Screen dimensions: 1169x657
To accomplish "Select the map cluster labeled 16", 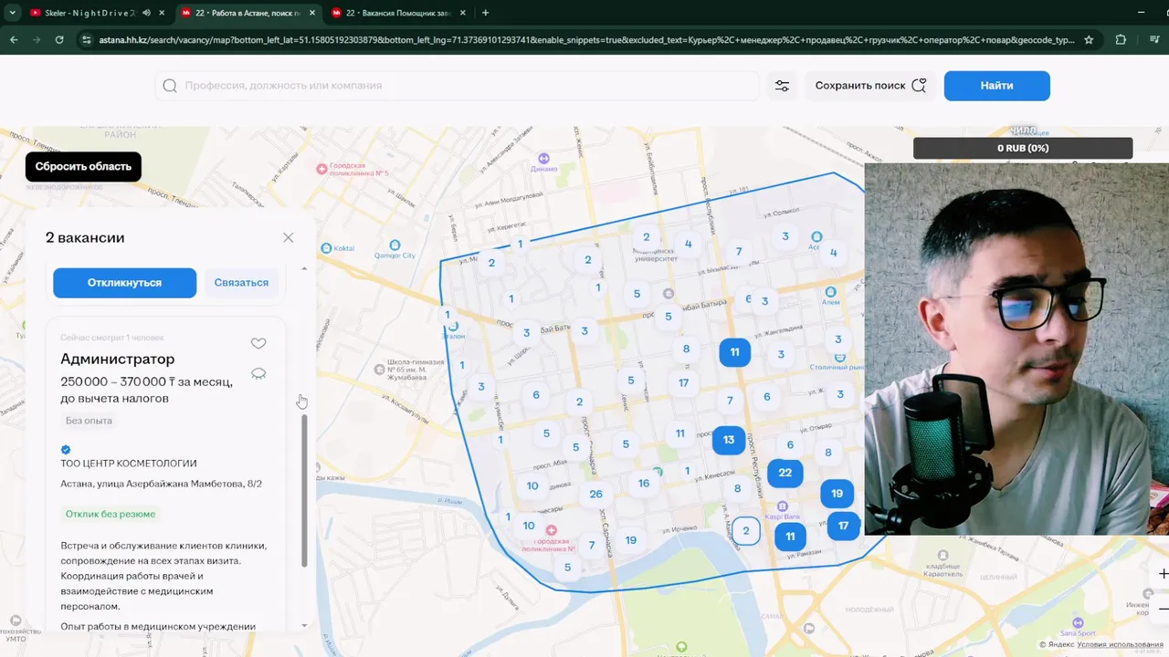I will tap(644, 484).
